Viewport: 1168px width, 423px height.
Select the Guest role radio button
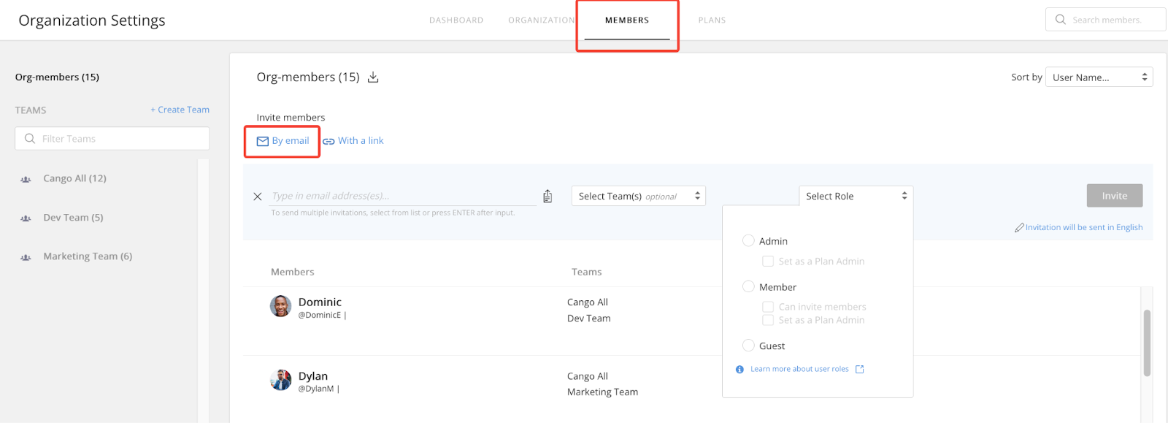(x=748, y=346)
